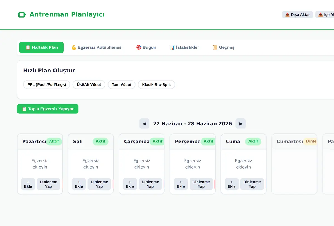Screen dimensions: 334x226
Task: Click Dinlenme Yap on Çarşamba card
Action: 150,184
